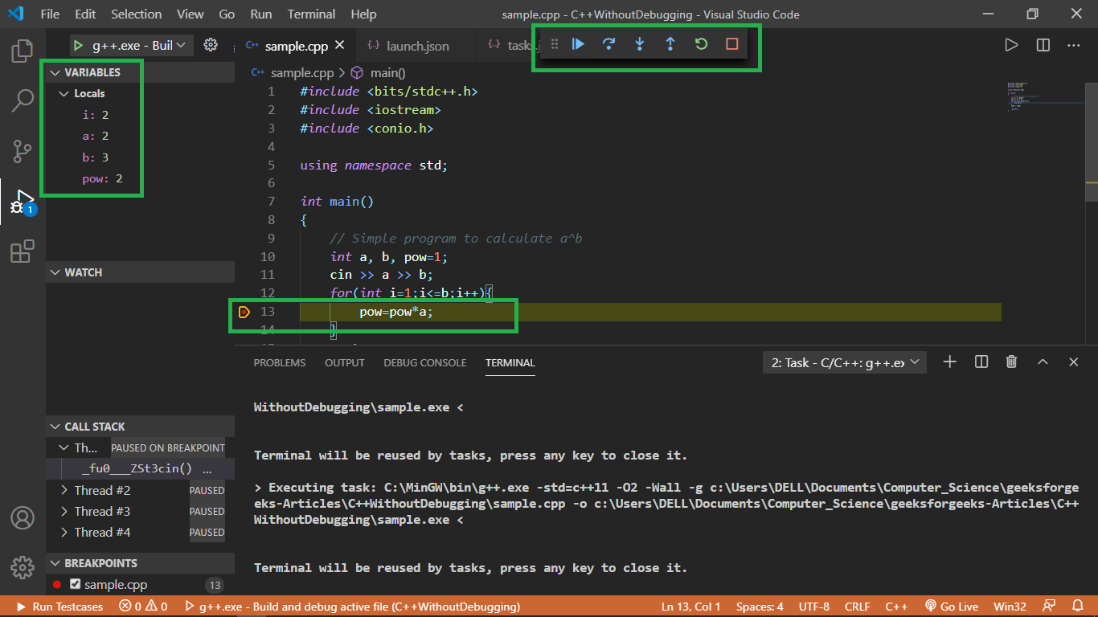This screenshot has width=1098, height=617.
Task: Open the Source Control view
Action: (x=23, y=150)
